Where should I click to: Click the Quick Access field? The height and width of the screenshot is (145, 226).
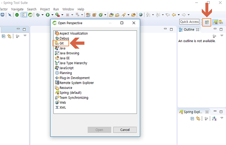pos(189,22)
